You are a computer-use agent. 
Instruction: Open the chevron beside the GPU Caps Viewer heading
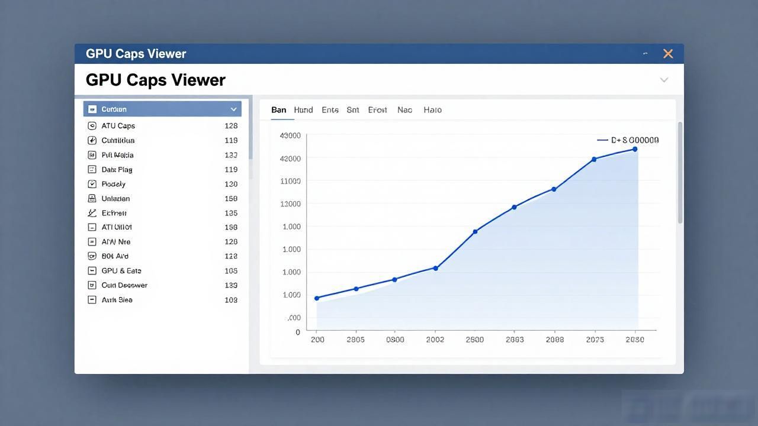[x=664, y=80]
